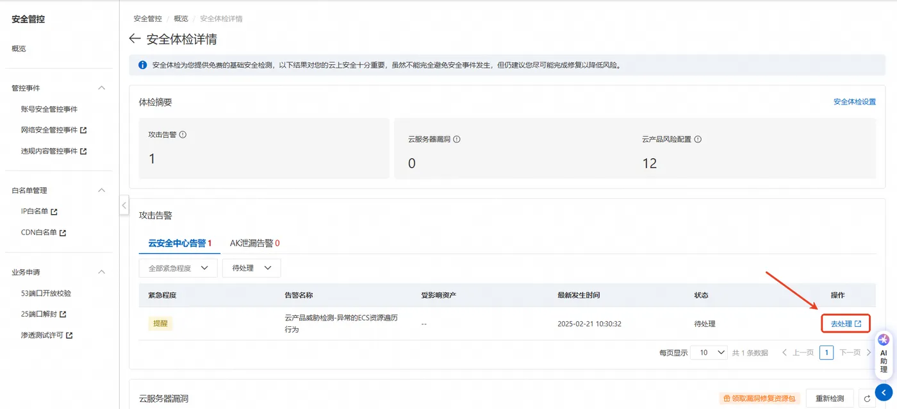Click the timestamp 2025-02-21 10:30:32

[x=589, y=324]
